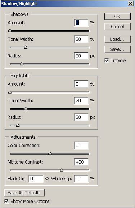Click the Midtone Contrast value field
The height and width of the screenshot is (208, 135).
[81, 162]
